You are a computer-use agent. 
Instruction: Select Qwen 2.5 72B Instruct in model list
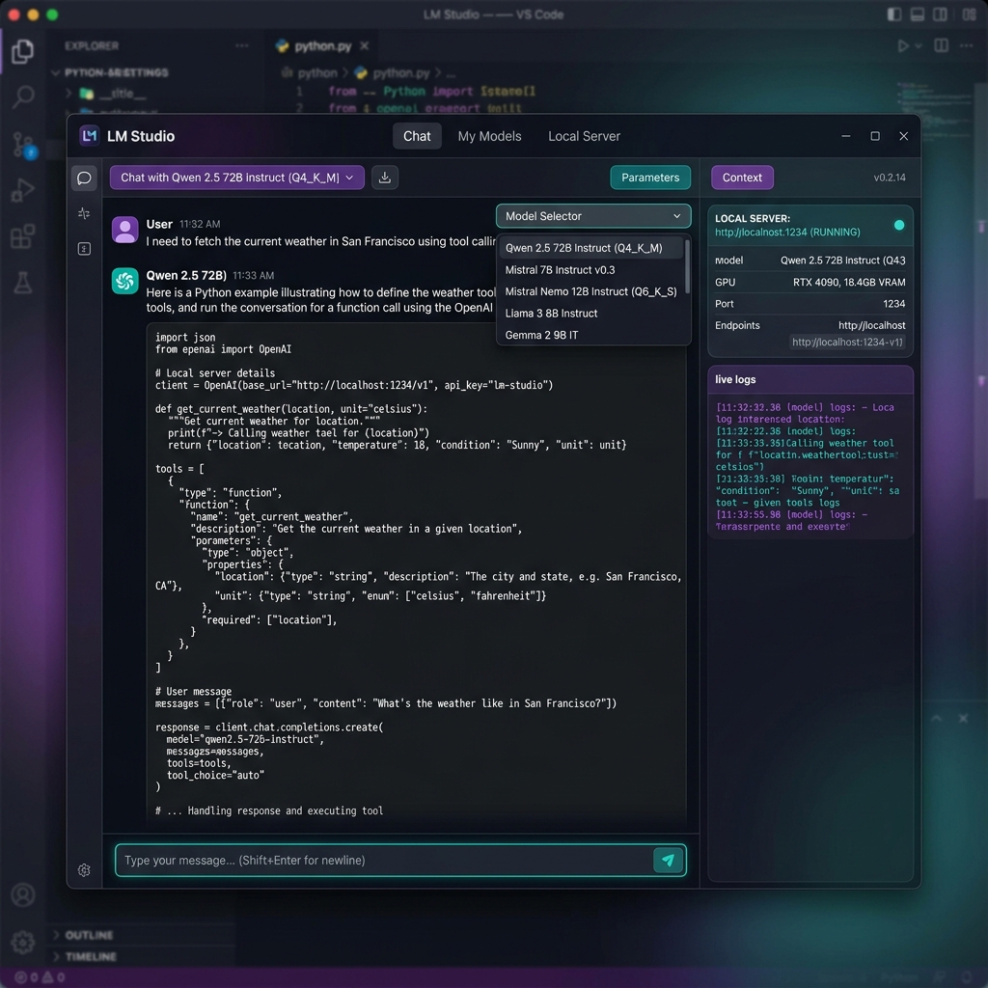(590, 248)
